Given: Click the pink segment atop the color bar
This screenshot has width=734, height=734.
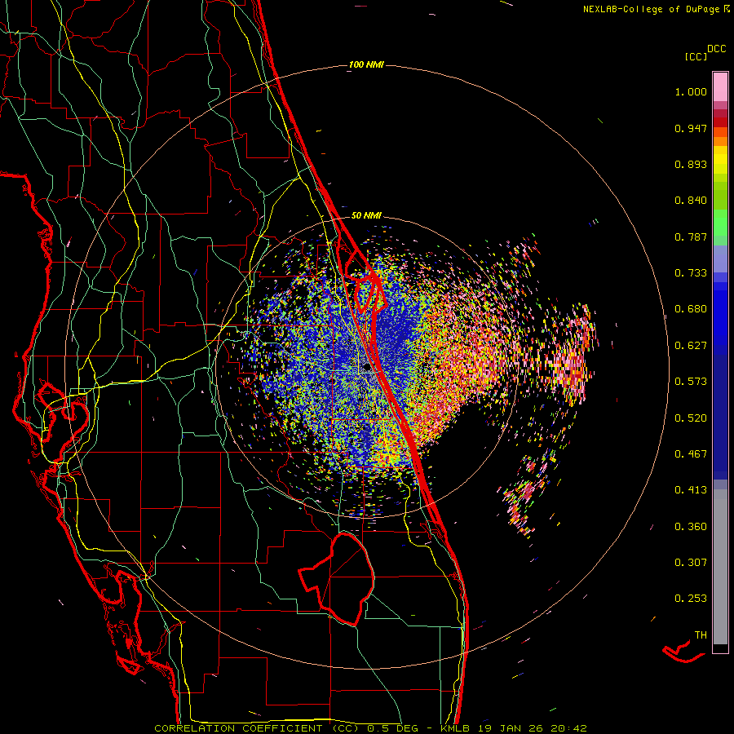Looking at the screenshot, I should pos(720,87).
